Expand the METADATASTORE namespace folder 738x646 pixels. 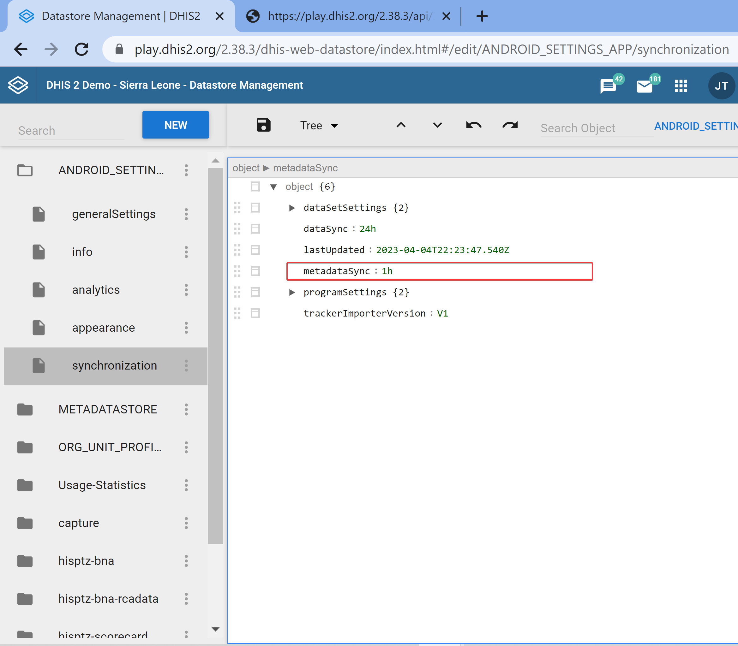click(25, 410)
